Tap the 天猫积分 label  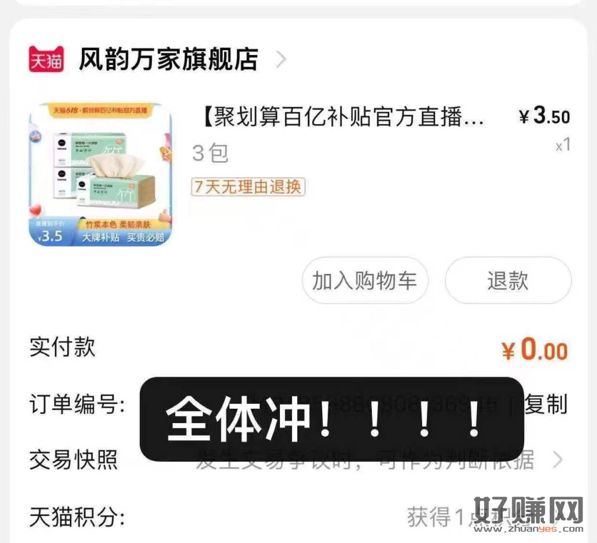pos(77,517)
